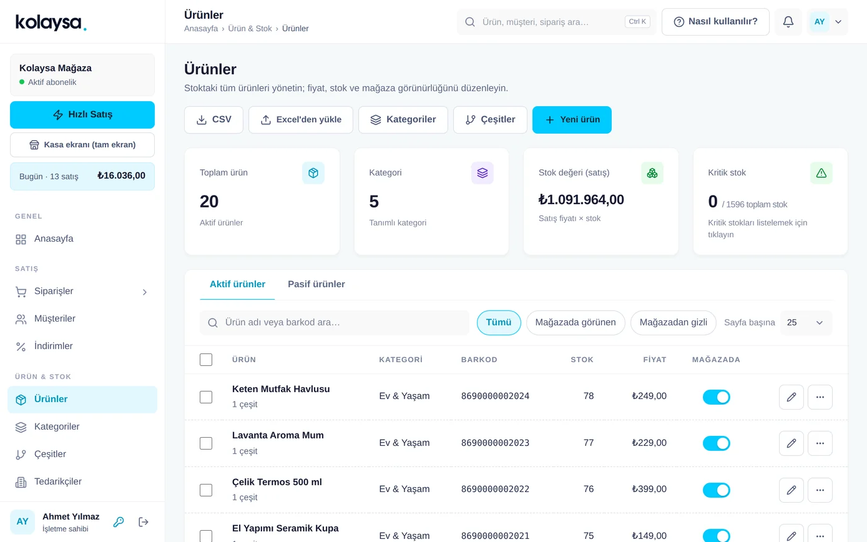Filter by Mağazada görünen
867x542 pixels.
pyautogui.click(x=576, y=323)
